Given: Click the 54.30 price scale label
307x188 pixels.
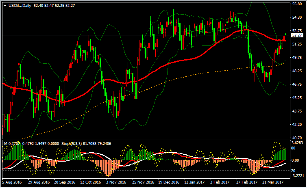Looking at the screenshot, I should [x=297, y=17].
